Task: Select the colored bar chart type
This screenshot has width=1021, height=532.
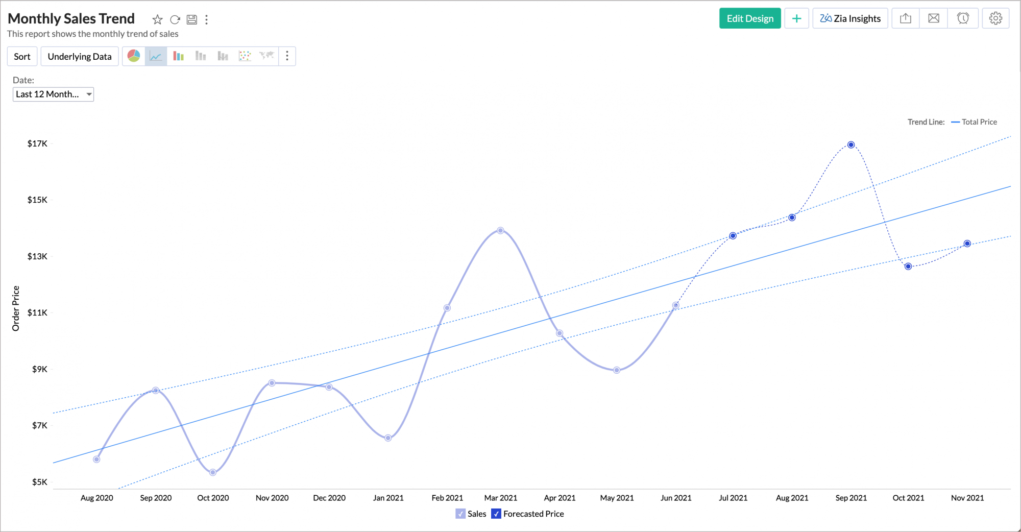Action: tap(178, 56)
